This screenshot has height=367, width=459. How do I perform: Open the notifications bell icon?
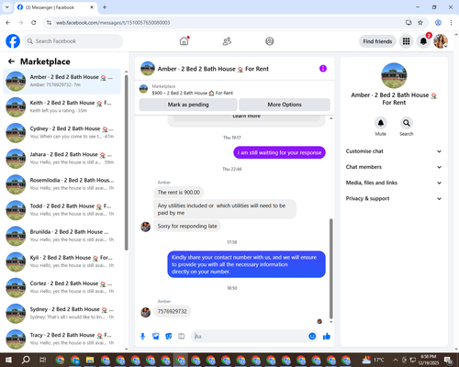click(x=423, y=41)
